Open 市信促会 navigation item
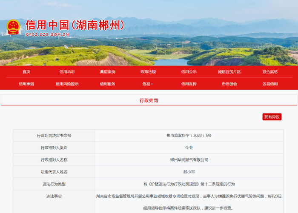The width and height of the screenshot is (298, 213). click(229, 84)
